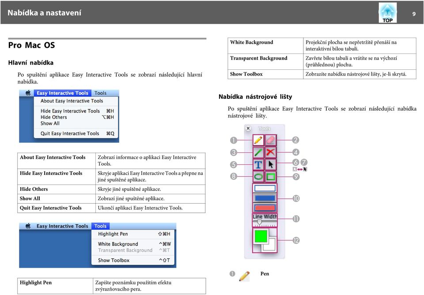Pick the green rectangle shape tool
This screenshot has width=424, height=295.
[x=270, y=177]
